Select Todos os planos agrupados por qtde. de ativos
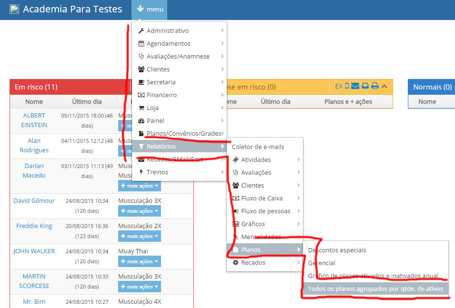The width and height of the screenshot is (455, 308). click(x=375, y=289)
